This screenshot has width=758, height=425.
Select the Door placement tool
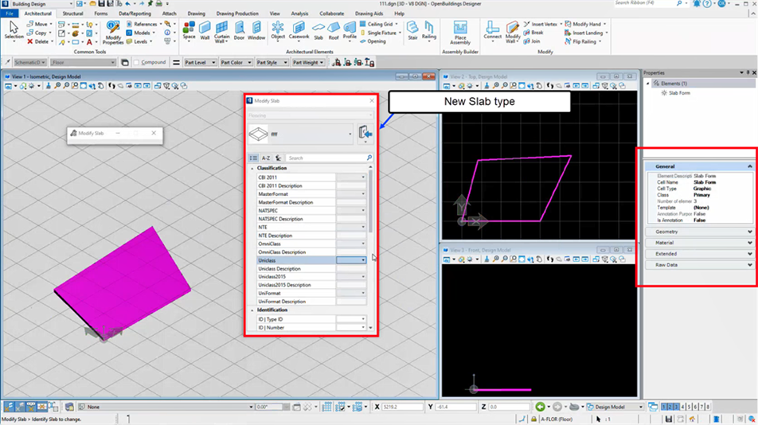point(240,30)
